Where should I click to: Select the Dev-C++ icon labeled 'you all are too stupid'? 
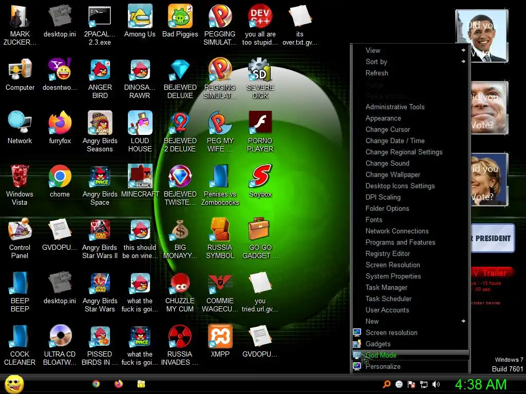pos(260,25)
